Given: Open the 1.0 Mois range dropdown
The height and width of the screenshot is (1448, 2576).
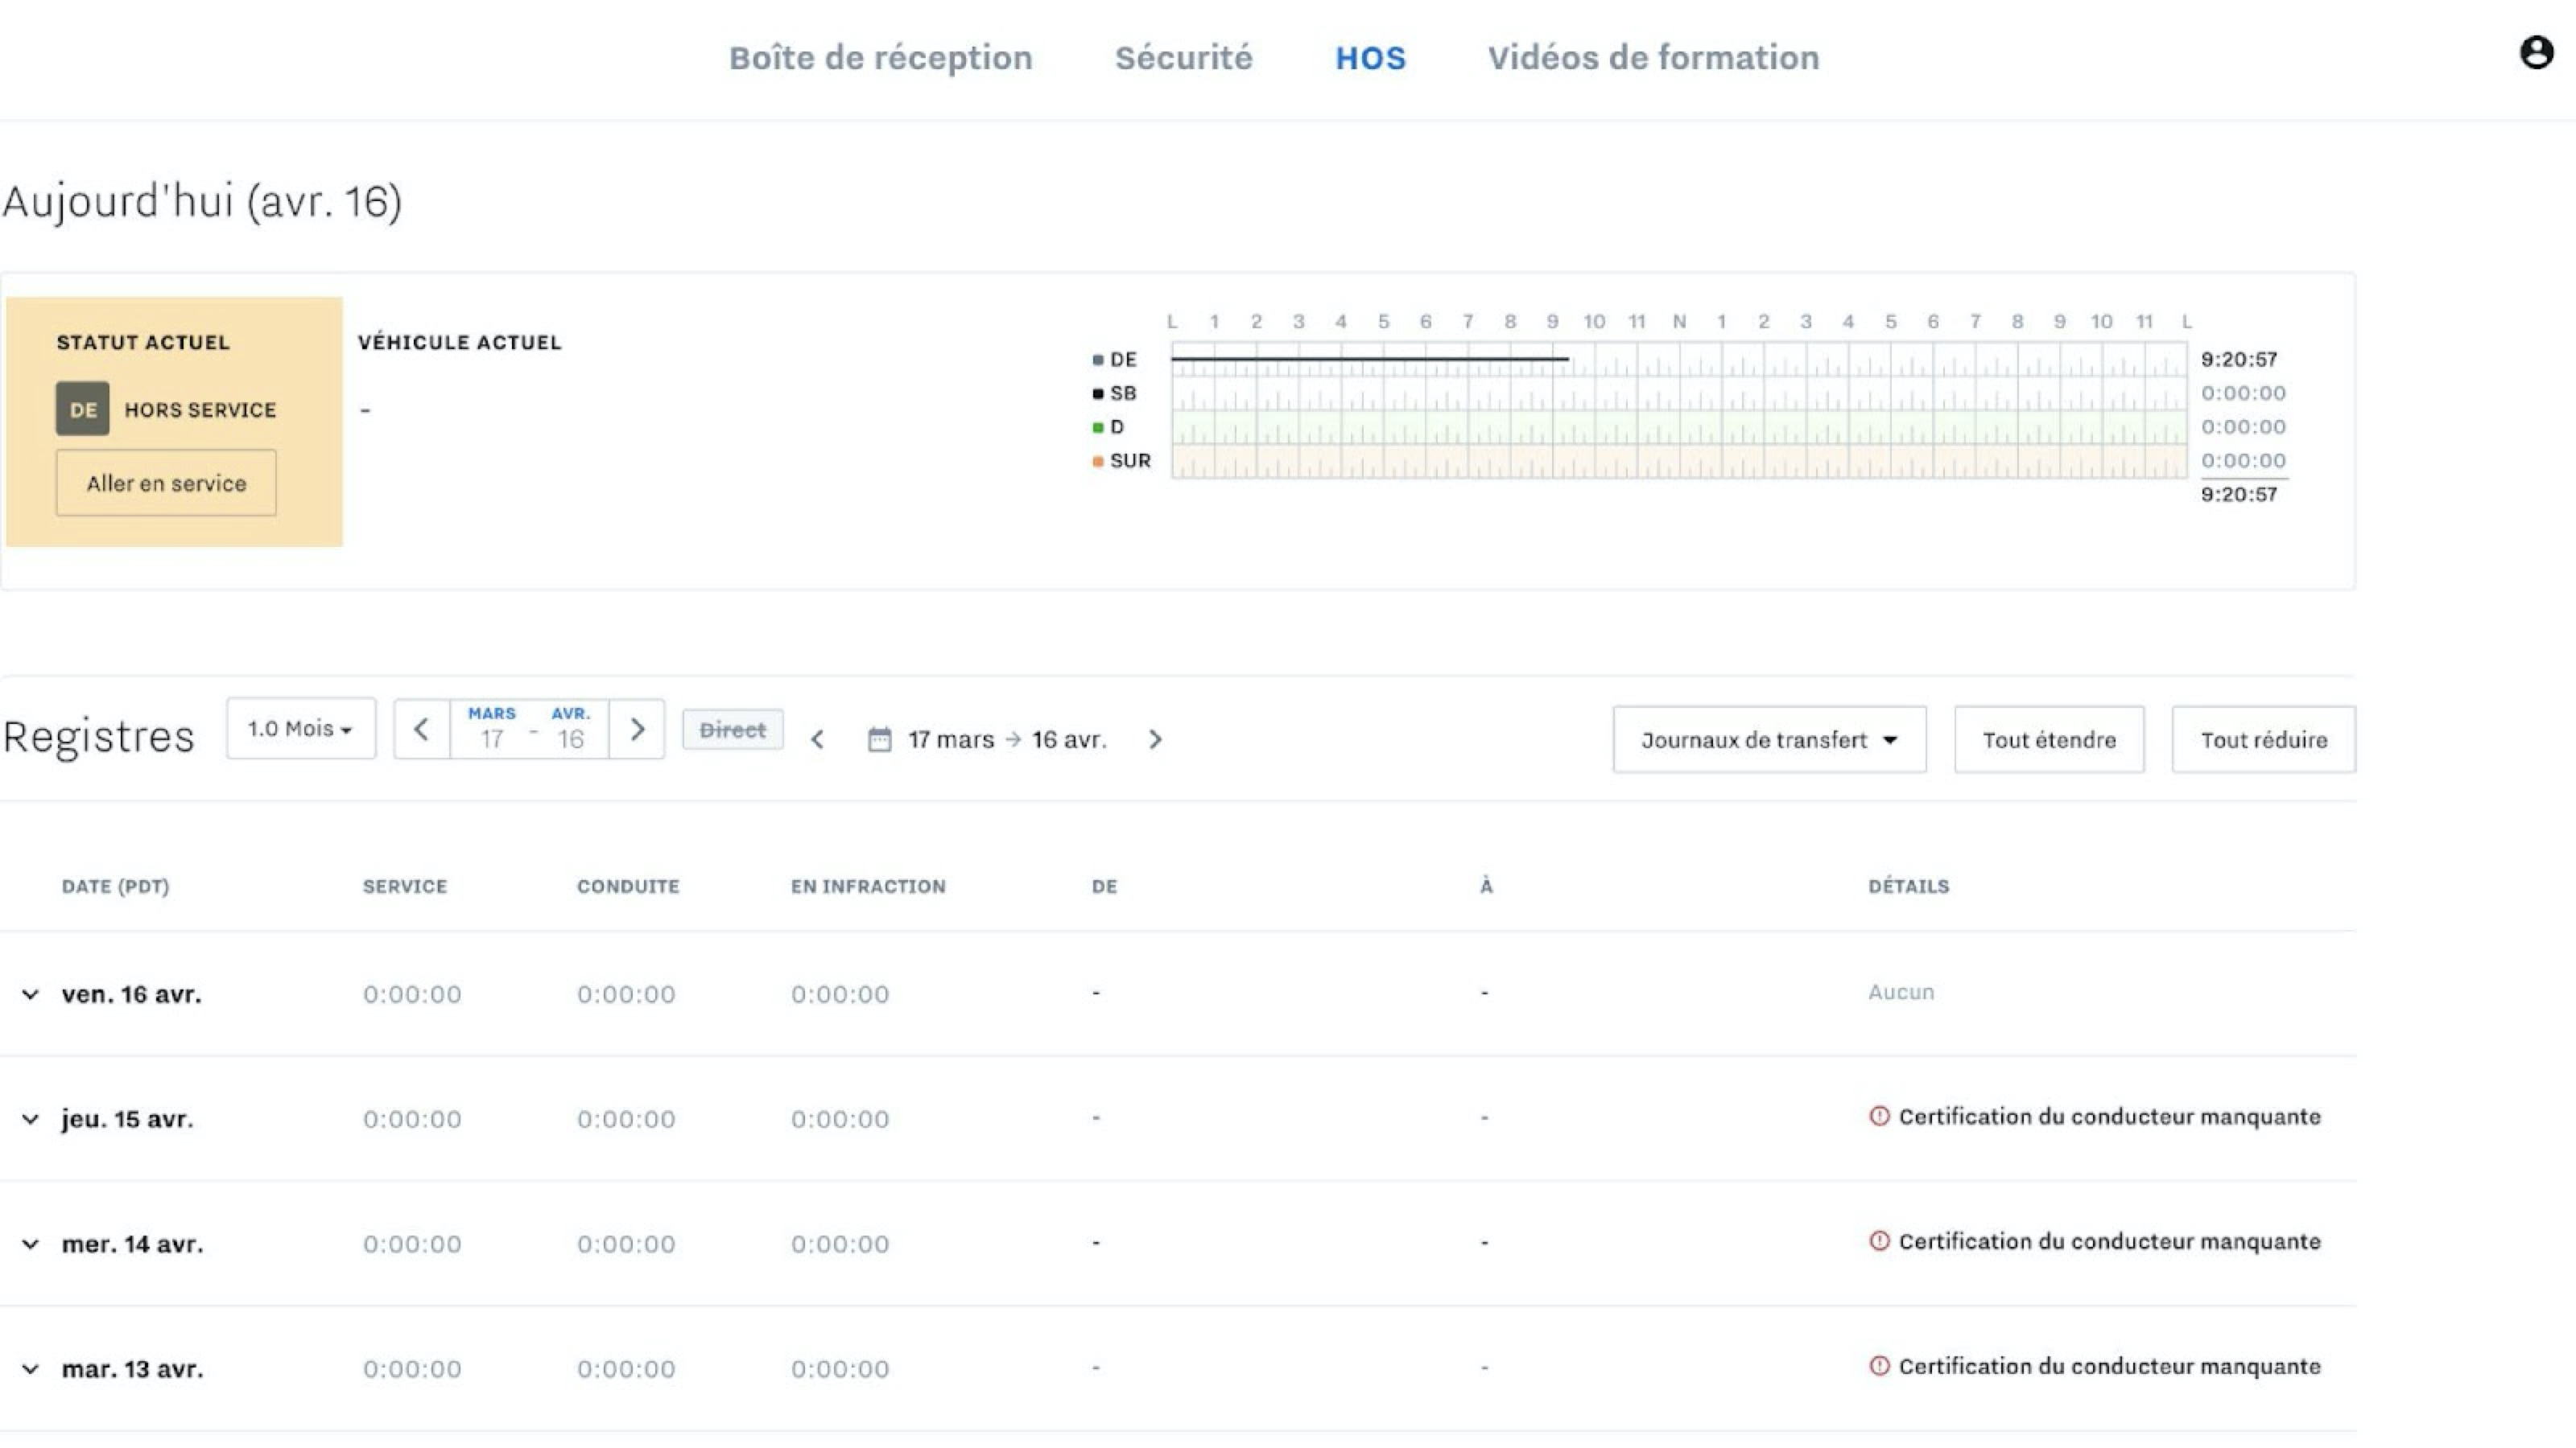Looking at the screenshot, I should point(301,729).
